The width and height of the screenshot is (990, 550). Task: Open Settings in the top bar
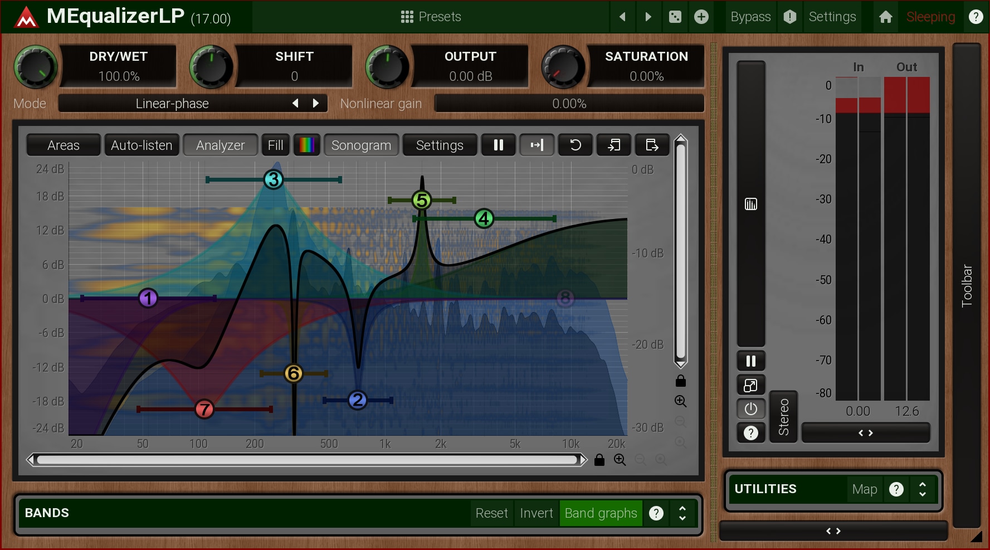832,17
